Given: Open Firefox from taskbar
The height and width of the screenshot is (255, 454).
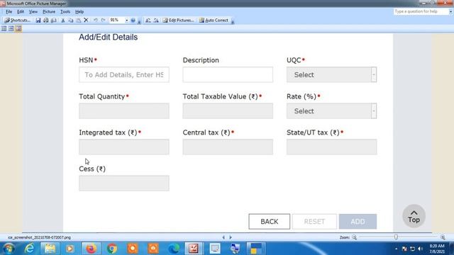Looking at the screenshot, I should (x=91, y=249).
